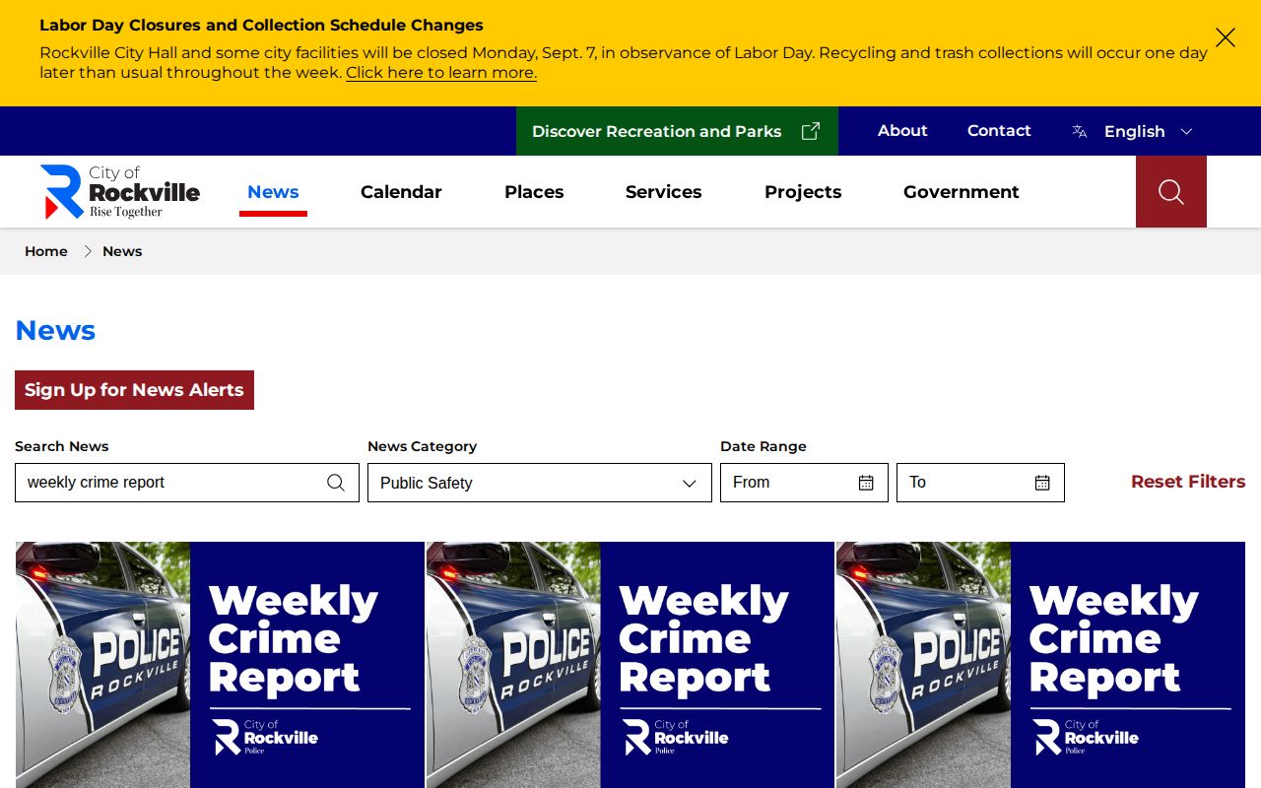Screen dimensions: 1261x788
Task: Open the Projects menu item
Action: 803,192
